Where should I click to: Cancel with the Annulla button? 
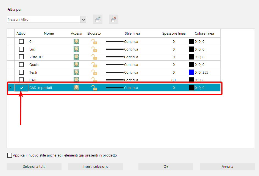point(227,166)
